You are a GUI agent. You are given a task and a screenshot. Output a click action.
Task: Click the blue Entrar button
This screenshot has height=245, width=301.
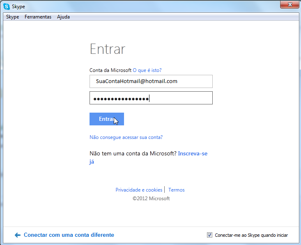click(107, 119)
